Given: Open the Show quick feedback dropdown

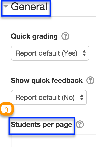Looking at the screenshot, I should [49, 97].
